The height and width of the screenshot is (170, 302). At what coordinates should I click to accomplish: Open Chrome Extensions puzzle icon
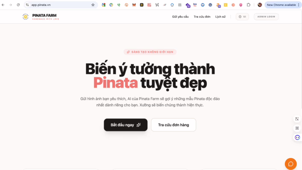[248, 5]
